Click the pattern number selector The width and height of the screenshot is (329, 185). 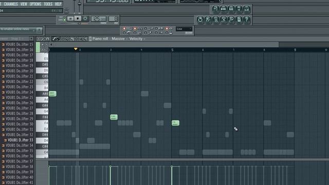[x=113, y=18]
